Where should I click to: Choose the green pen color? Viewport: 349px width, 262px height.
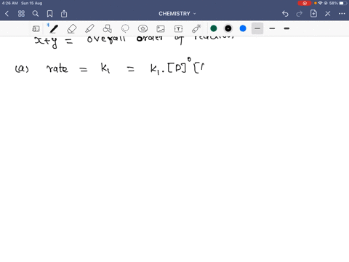pyautogui.click(x=214, y=28)
